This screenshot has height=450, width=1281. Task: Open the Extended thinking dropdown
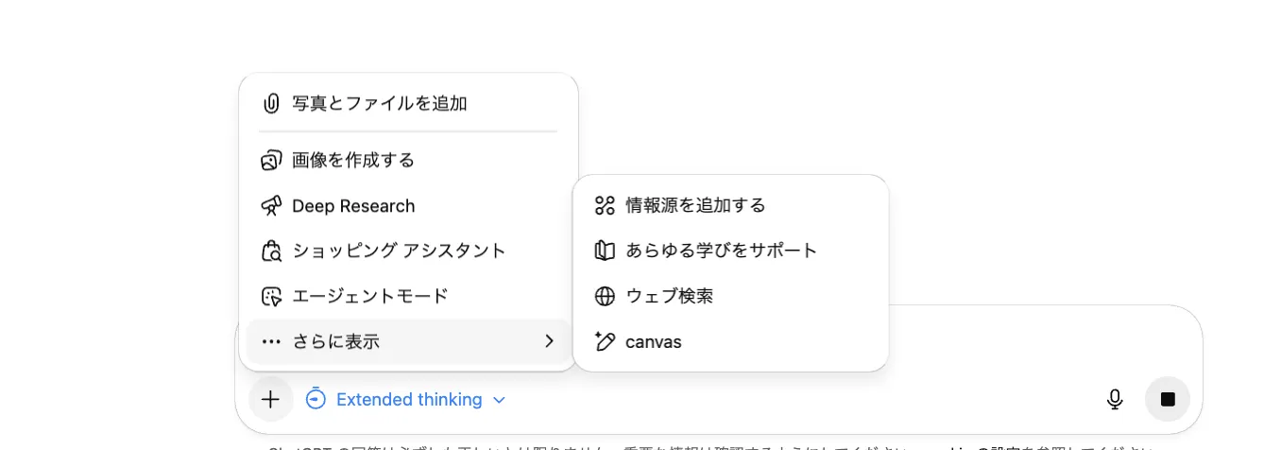coord(408,400)
